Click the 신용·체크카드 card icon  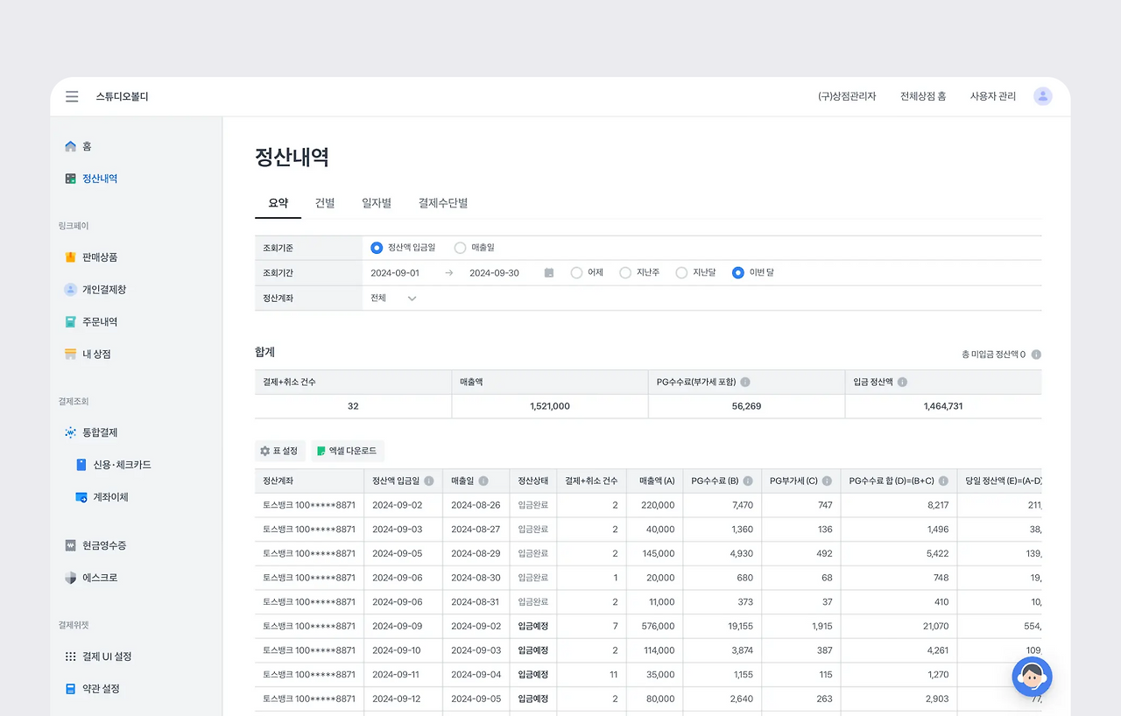[x=81, y=465]
